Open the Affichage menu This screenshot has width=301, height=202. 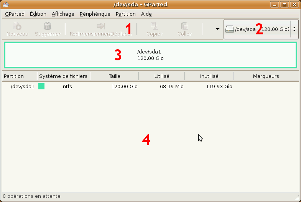(63, 14)
